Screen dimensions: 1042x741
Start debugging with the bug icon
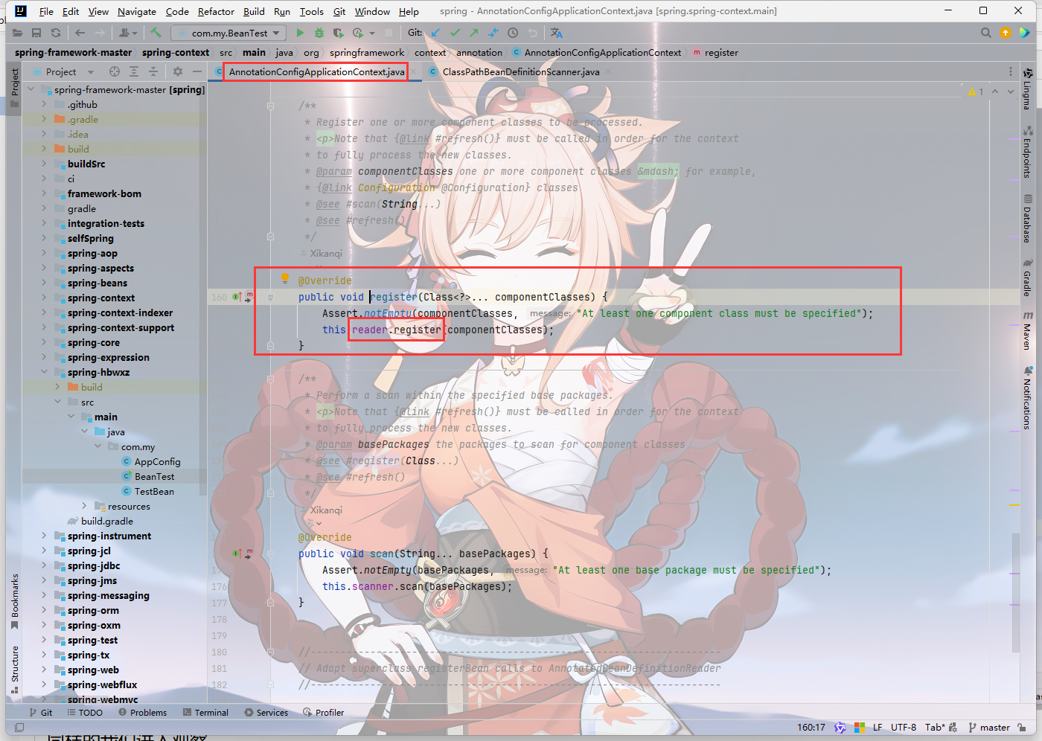coord(319,33)
